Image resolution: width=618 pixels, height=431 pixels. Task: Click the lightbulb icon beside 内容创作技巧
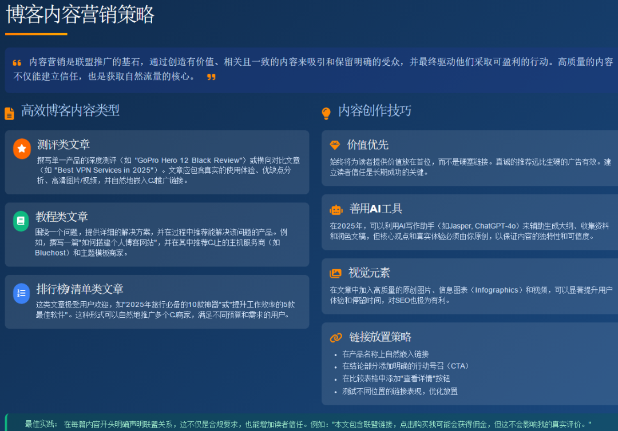(x=326, y=112)
